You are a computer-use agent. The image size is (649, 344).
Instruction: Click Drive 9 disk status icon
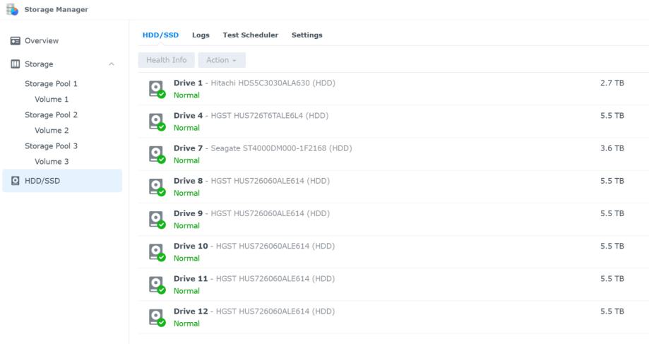pos(157,220)
